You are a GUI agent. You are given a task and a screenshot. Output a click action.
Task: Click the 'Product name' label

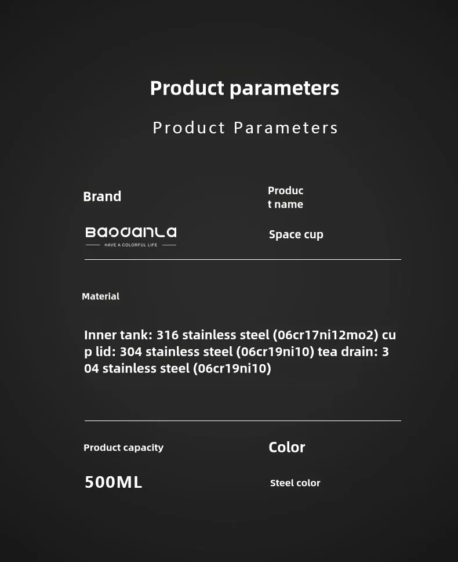click(286, 198)
